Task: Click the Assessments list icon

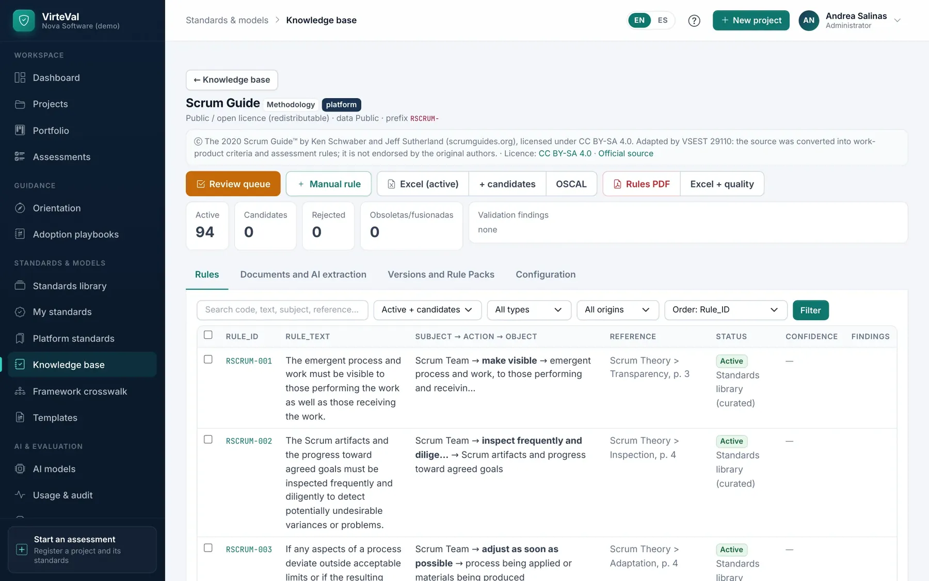Action: click(x=20, y=156)
